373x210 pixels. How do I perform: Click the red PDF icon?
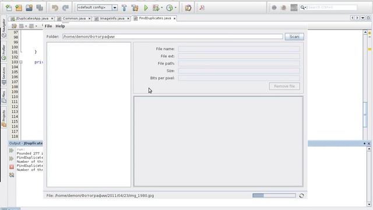tap(202, 8)
